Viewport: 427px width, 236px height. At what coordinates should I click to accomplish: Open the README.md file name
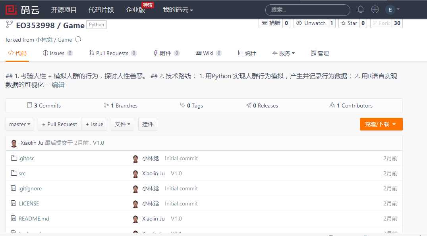click(34, 219)
